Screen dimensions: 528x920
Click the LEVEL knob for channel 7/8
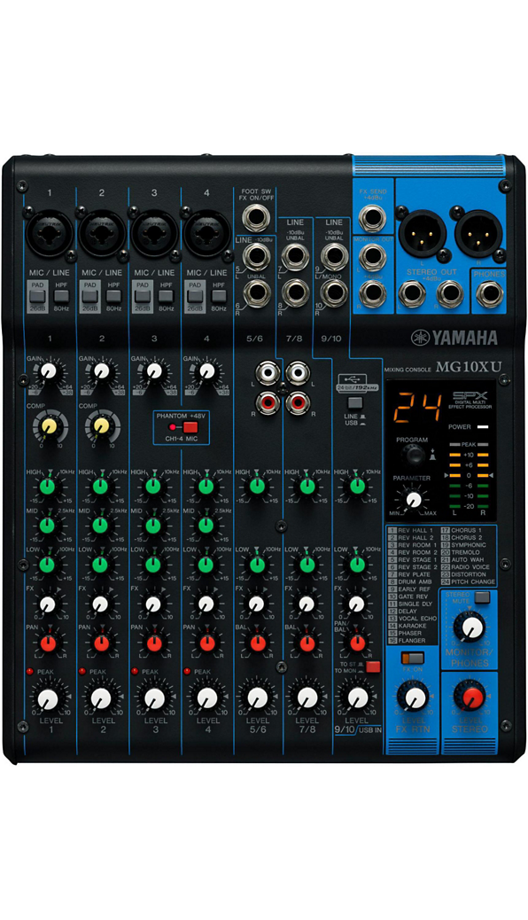click(307, 697)
